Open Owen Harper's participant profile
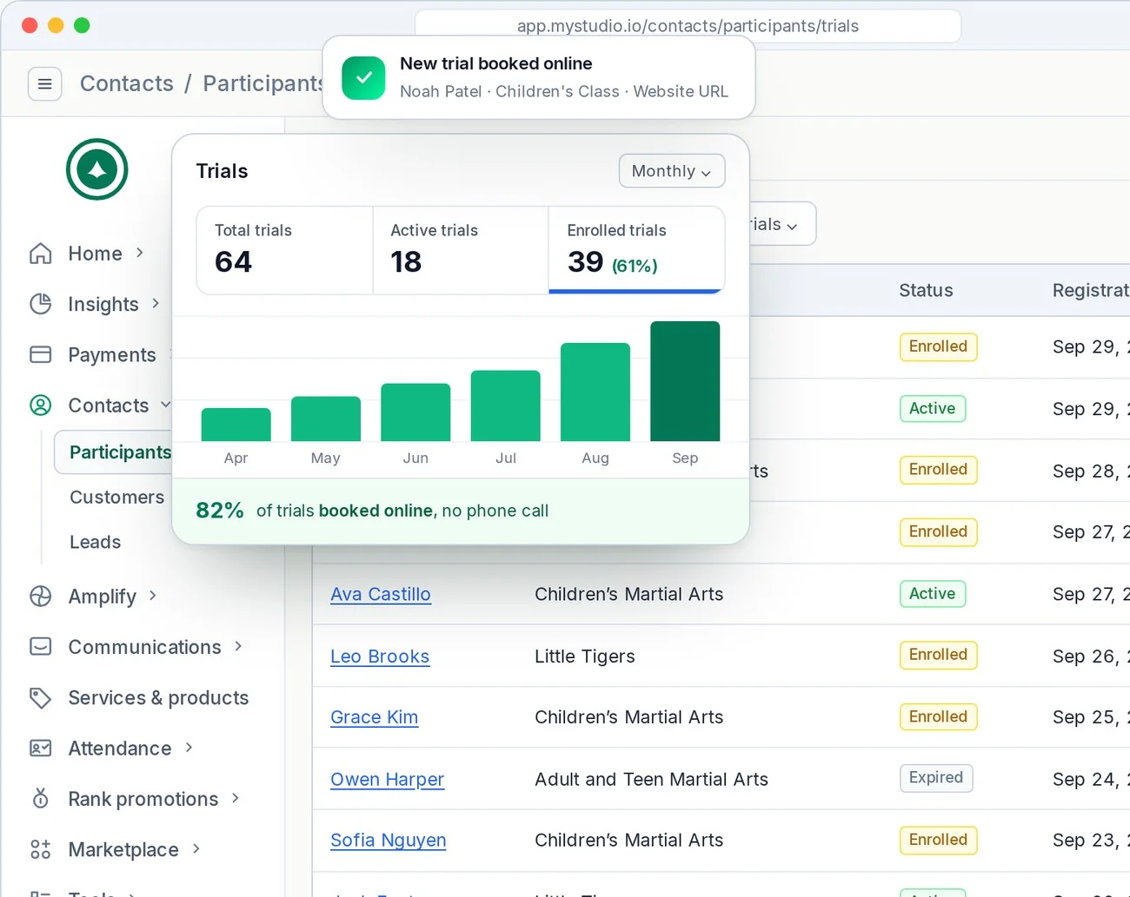Screen dimensions: 1130x897 [x=388, y=780]
